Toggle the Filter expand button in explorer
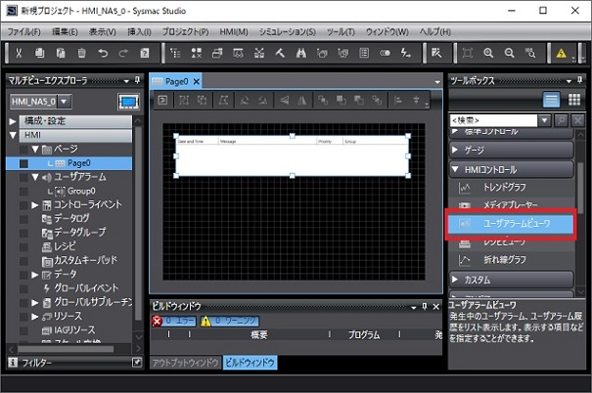The width and height of the screenshot is (592, 393). [137, 363]
